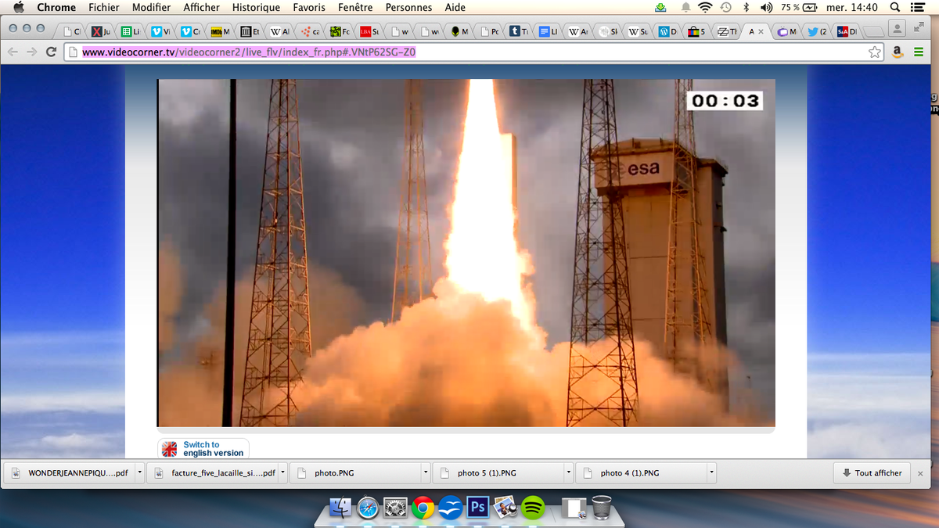Expand options for photo 5 (1).PNG download

pos(569,472)
